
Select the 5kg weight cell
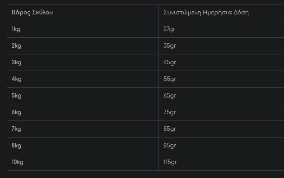click(x=83, y=96)
